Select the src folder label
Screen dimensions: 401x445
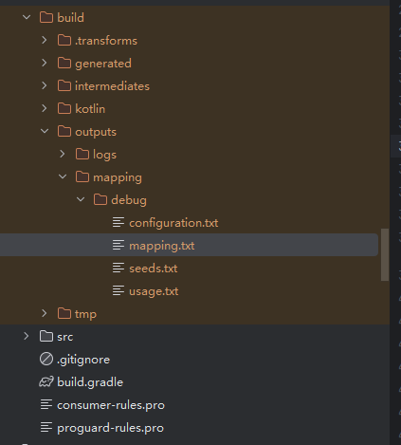[65, 337]
